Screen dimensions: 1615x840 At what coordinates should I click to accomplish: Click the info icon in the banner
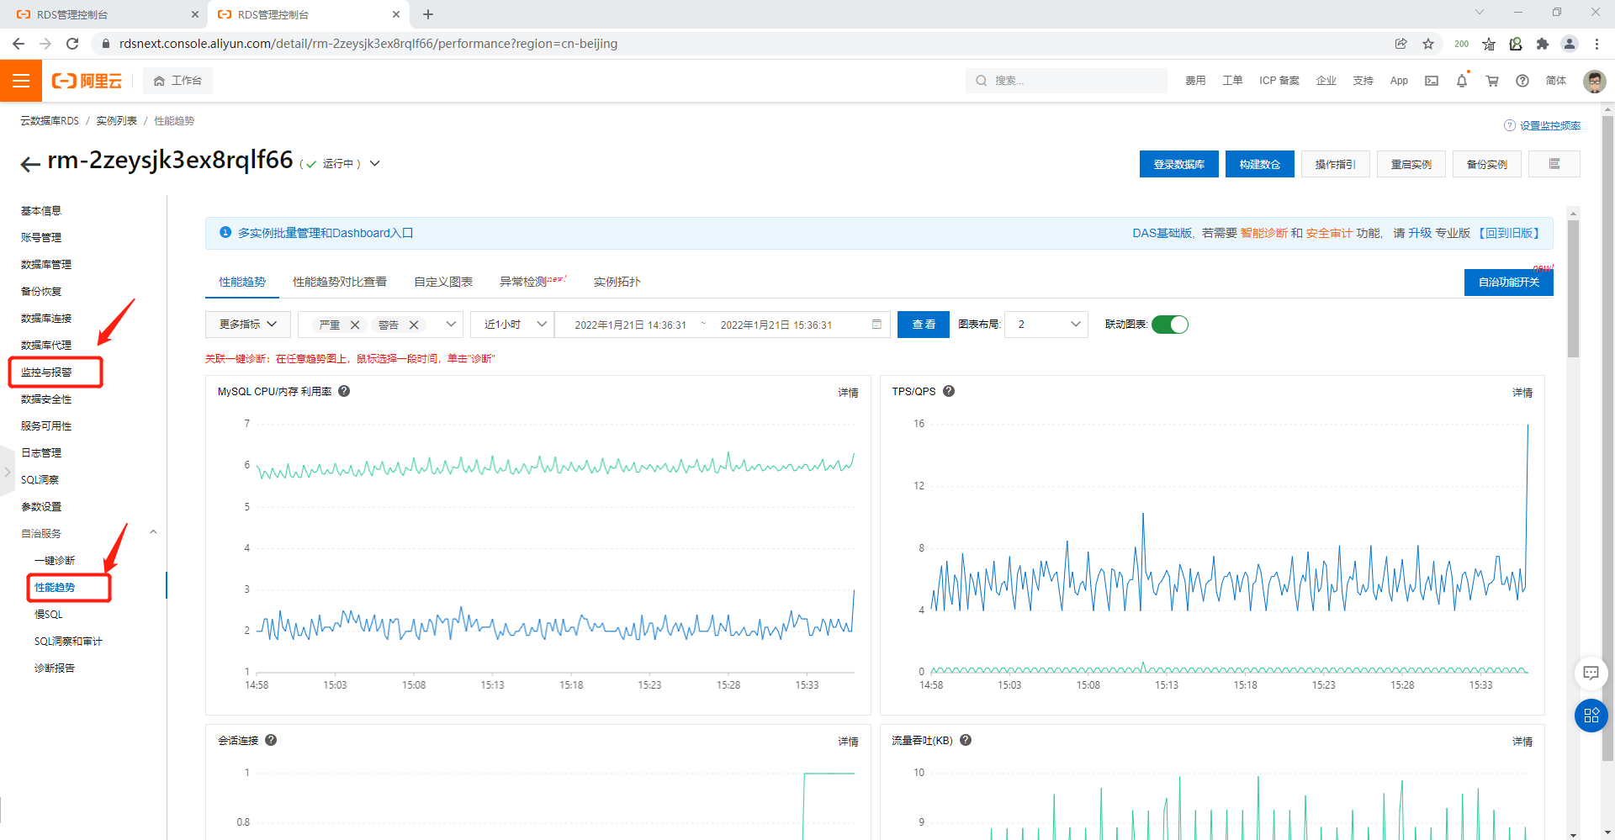pos(225,232)
